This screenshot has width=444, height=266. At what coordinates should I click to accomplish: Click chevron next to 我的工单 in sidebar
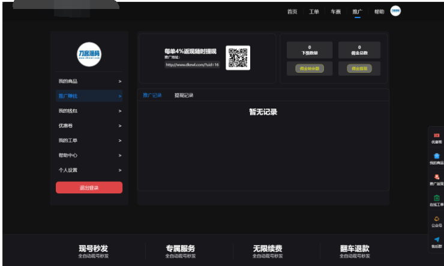tap(120, 141)
